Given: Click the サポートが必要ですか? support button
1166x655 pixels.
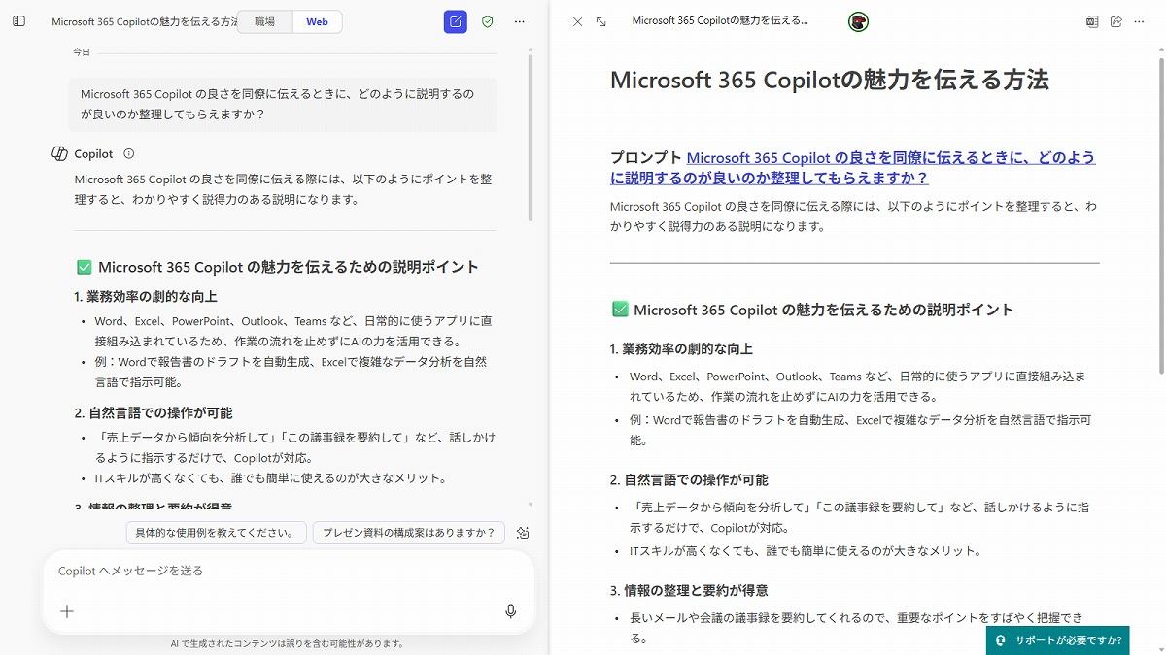Looking at the screenshot, I should (1057, 640).
